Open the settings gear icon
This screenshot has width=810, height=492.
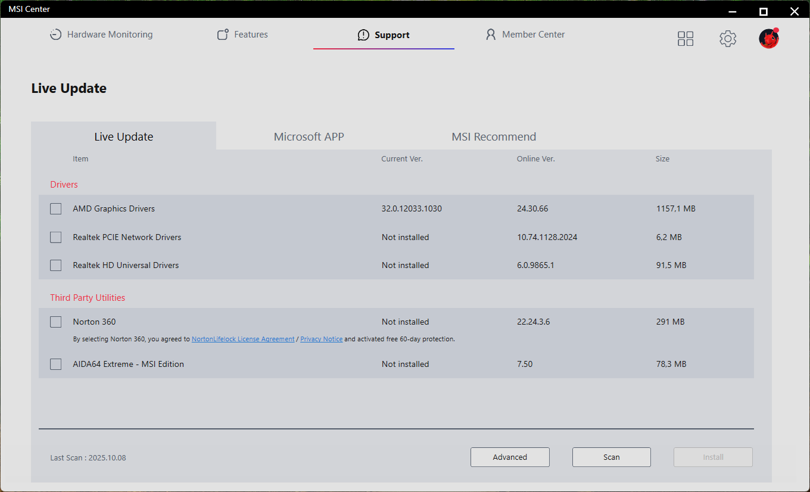pyautogui.click(x=727, y=39)
